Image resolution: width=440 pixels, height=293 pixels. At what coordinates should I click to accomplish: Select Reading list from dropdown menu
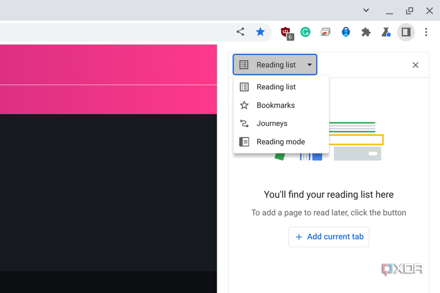pos(281,87)
